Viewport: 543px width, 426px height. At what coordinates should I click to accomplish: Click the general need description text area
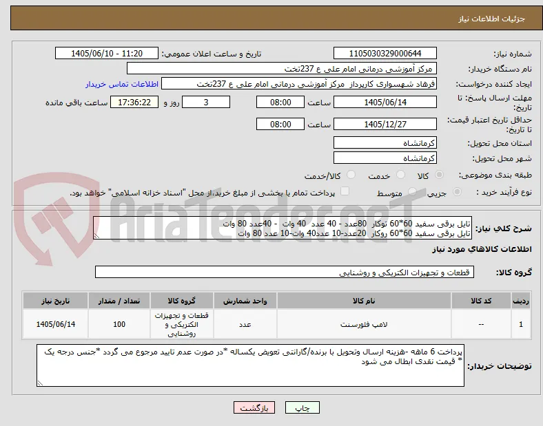[x=283, y=228]
